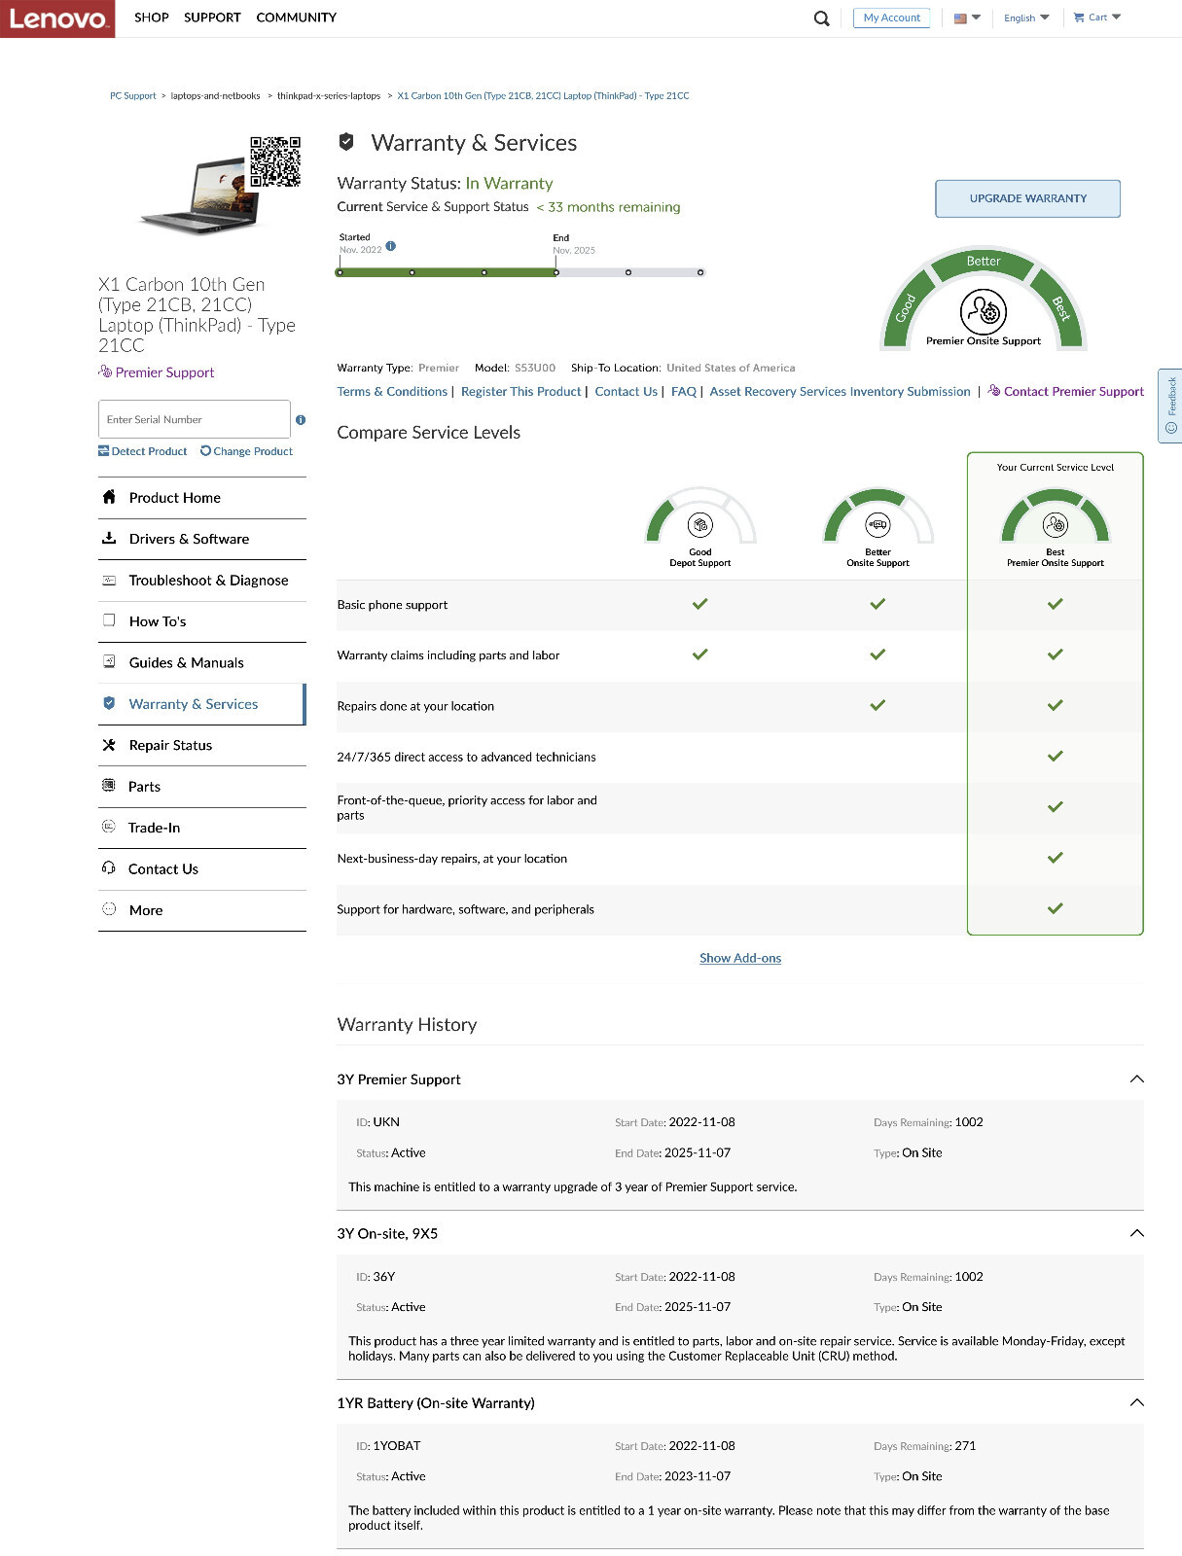Click the Drivers & Software download icon
Viewport: 1182px width, 1556px height.
coord(109,538)
